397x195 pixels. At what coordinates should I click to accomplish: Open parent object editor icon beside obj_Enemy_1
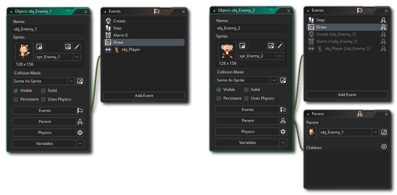coord(384,132)
